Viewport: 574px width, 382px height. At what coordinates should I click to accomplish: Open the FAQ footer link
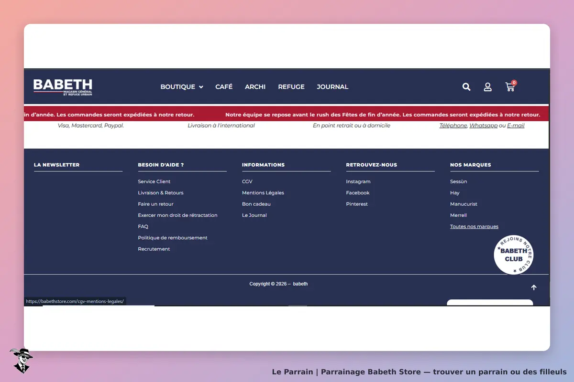[143, 226]
